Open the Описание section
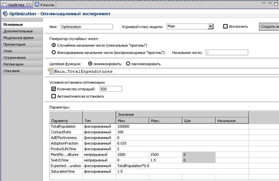 pyautogui.click(x=22, y=71)
